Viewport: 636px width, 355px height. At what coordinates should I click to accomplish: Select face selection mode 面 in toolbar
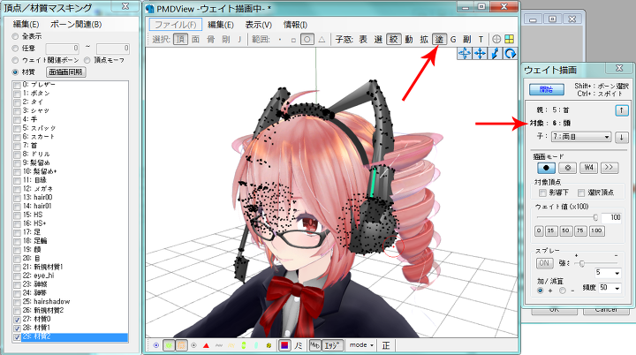tap(195, 40)
